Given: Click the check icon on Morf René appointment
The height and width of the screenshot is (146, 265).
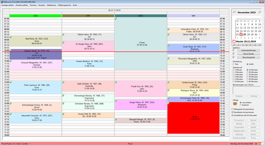Looking at the screenshot, I should click(11, 37).
